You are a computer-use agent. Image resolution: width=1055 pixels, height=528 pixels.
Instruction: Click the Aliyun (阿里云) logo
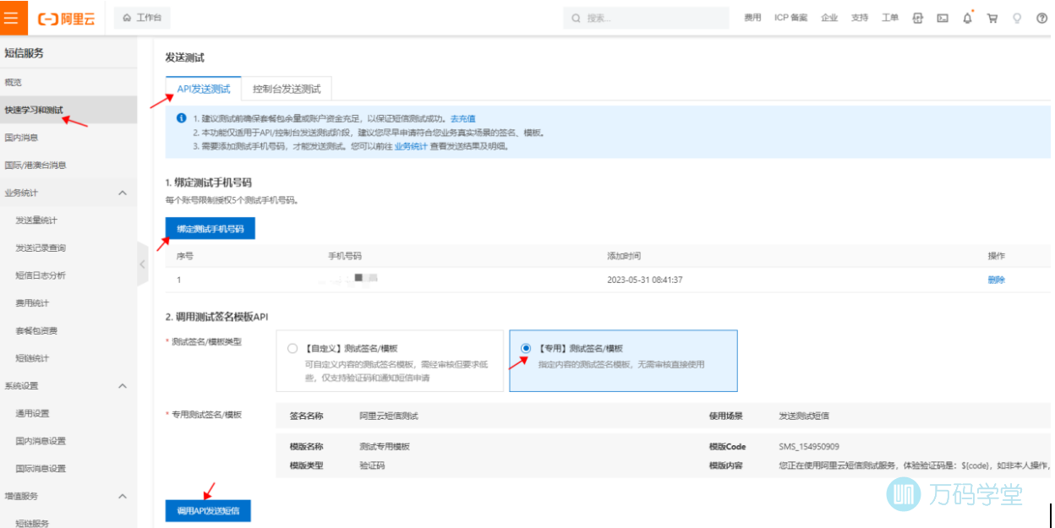tap(67, 18)
